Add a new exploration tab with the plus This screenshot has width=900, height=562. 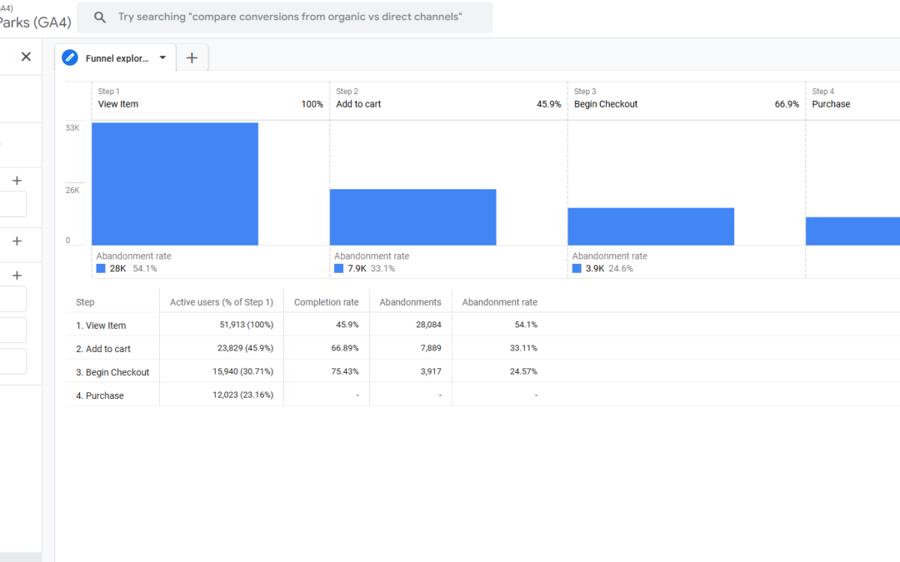[x=192, y=58]
